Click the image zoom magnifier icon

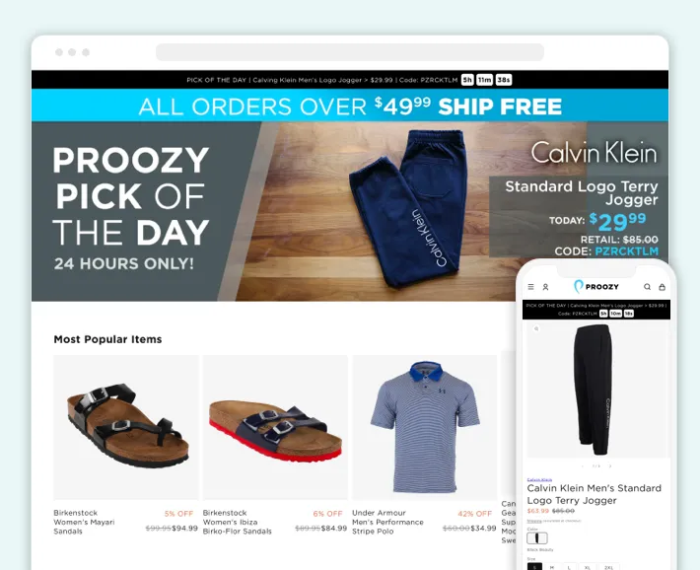click(x=536, y=328)
